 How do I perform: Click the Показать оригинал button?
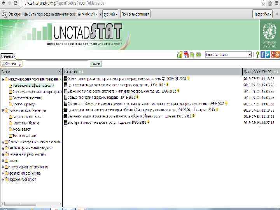point(135,14)
